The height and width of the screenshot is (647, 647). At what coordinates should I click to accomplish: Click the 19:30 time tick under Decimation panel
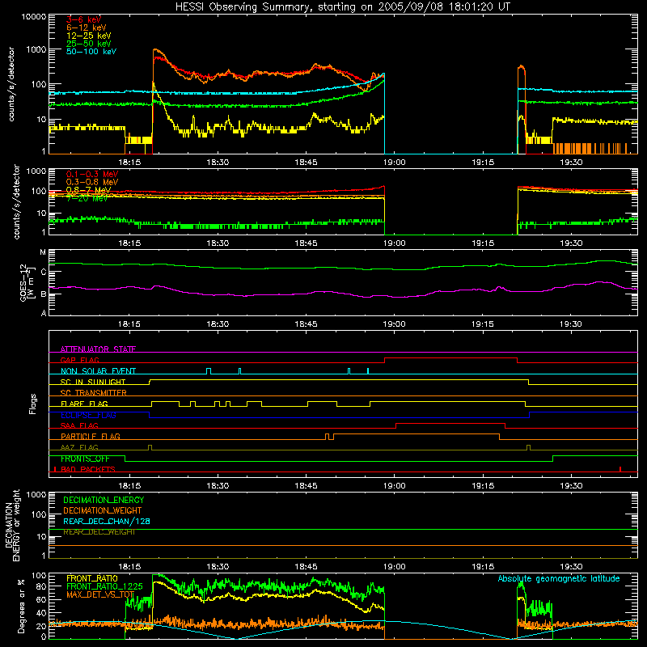571,567
